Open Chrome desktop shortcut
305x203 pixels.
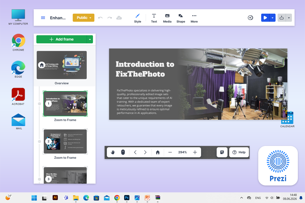pos(18,43)
